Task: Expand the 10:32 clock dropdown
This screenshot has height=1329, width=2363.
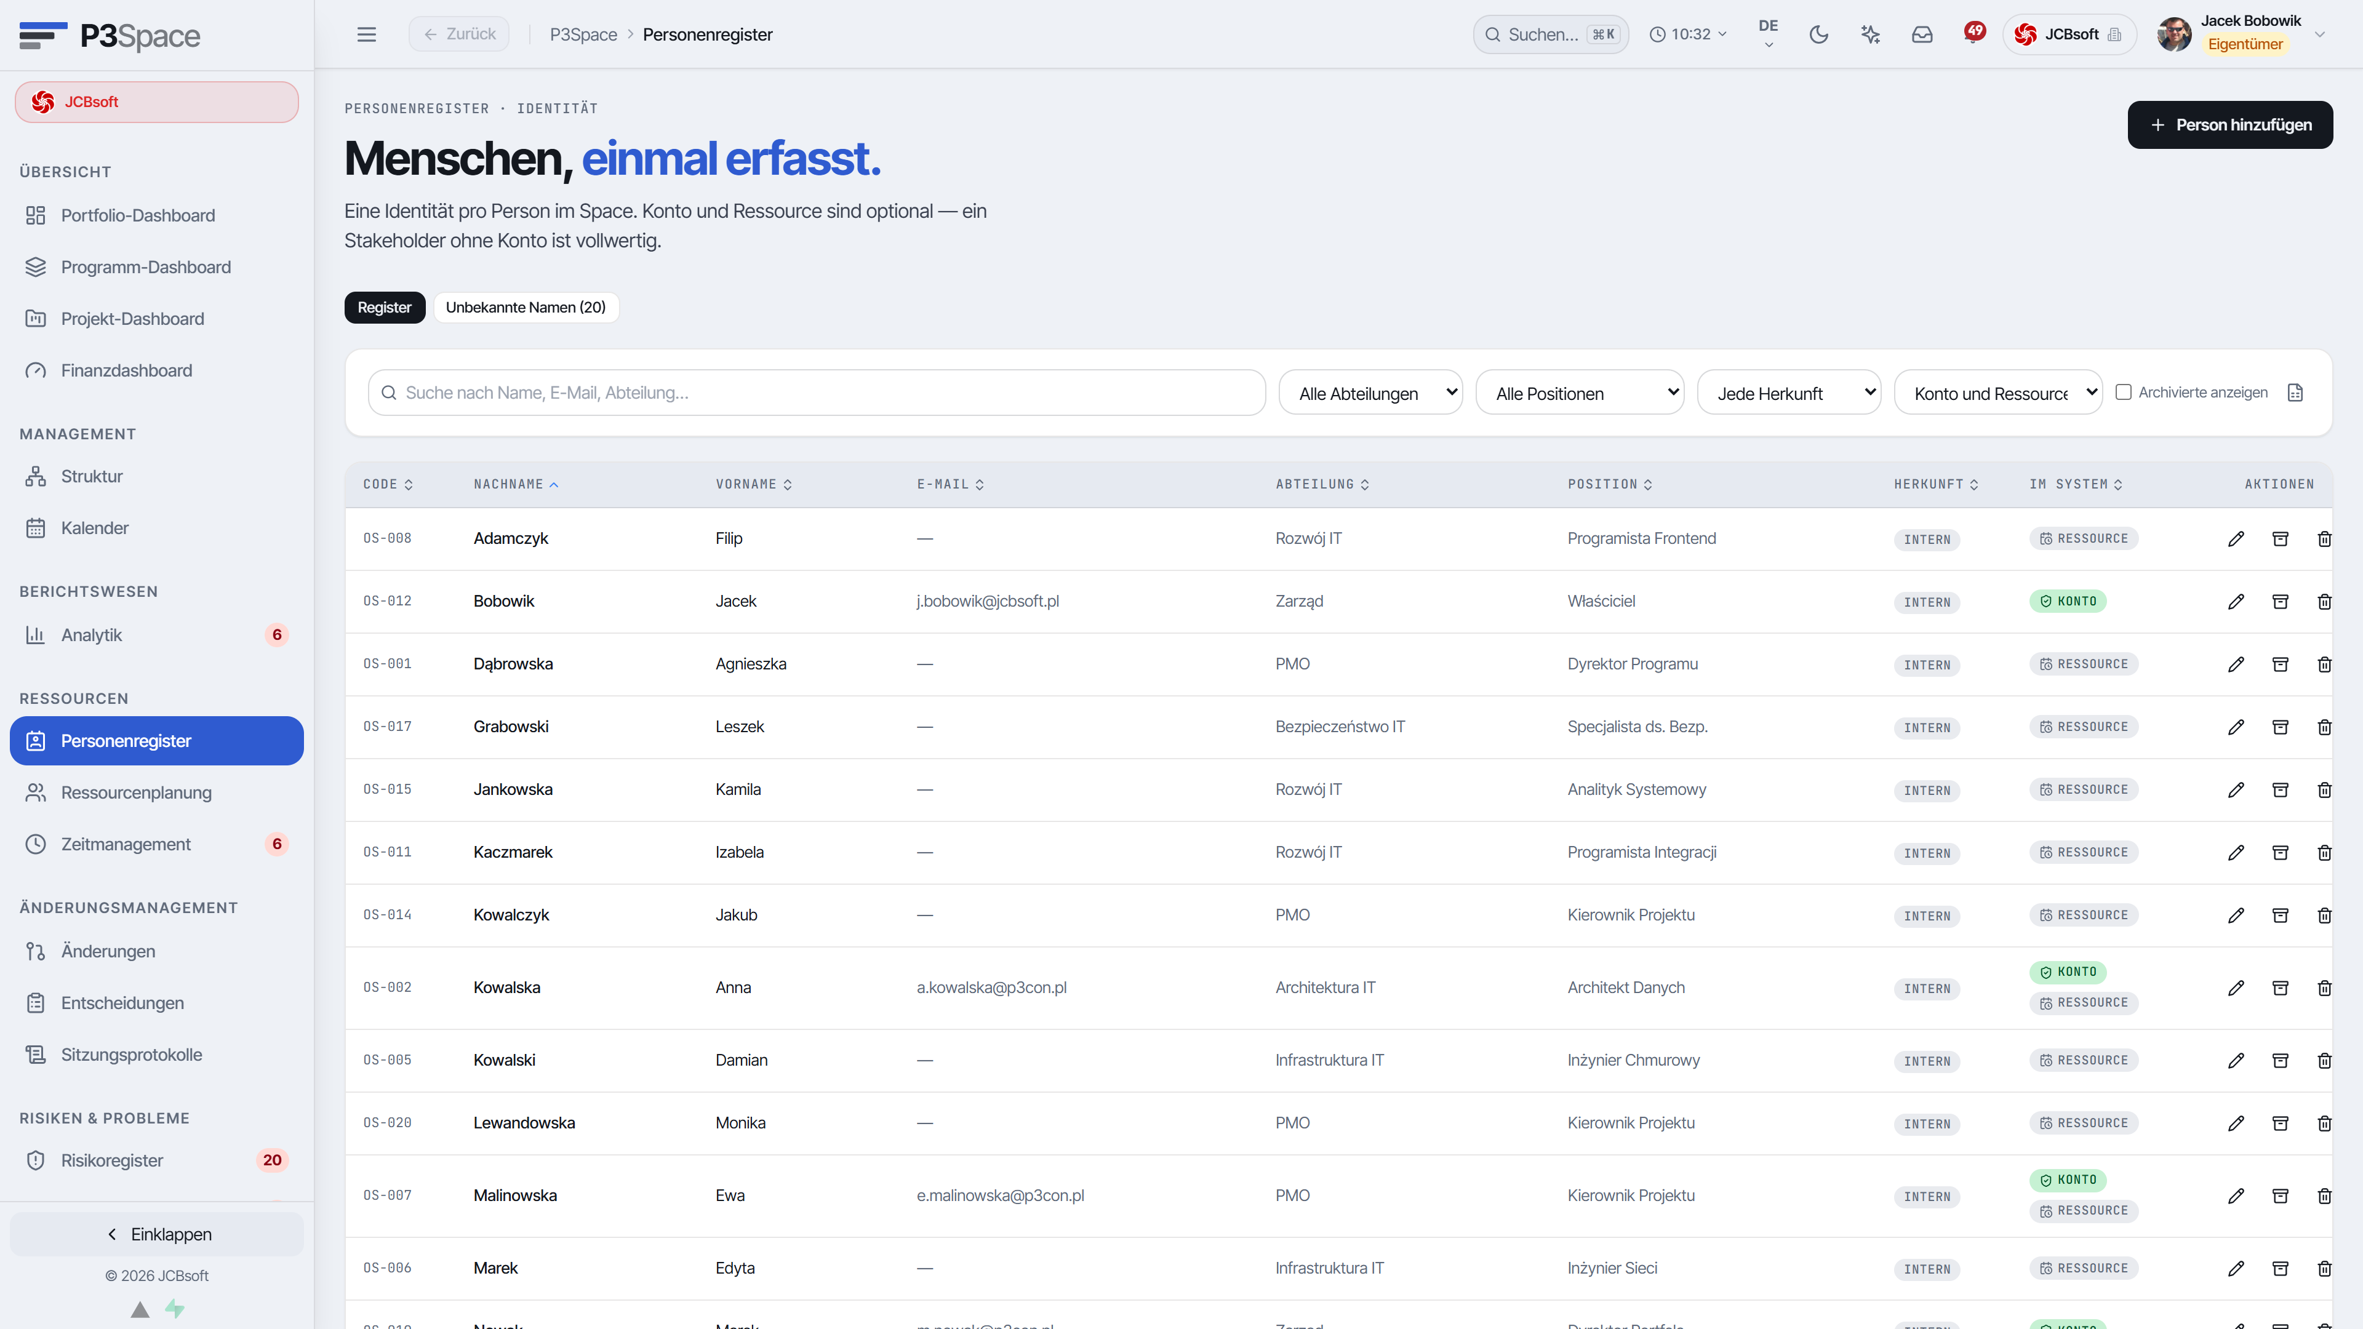Action: click(x=1688, y=34)
